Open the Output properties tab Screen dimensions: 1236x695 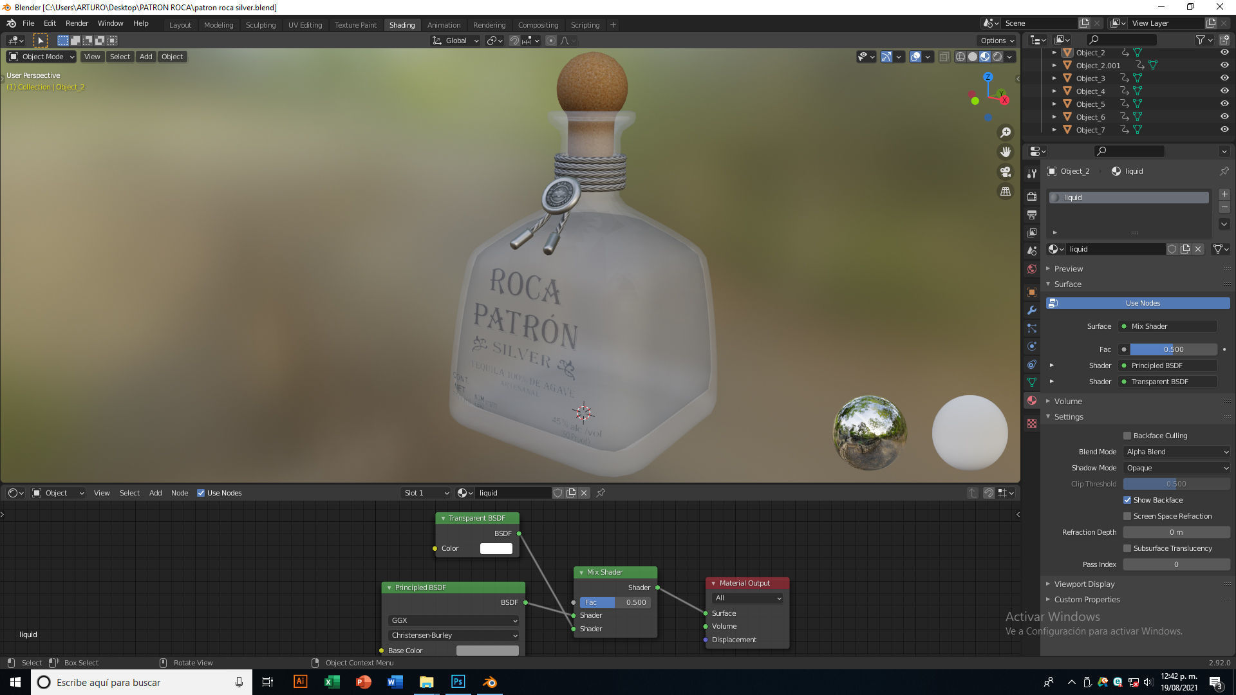point(1032,215)
